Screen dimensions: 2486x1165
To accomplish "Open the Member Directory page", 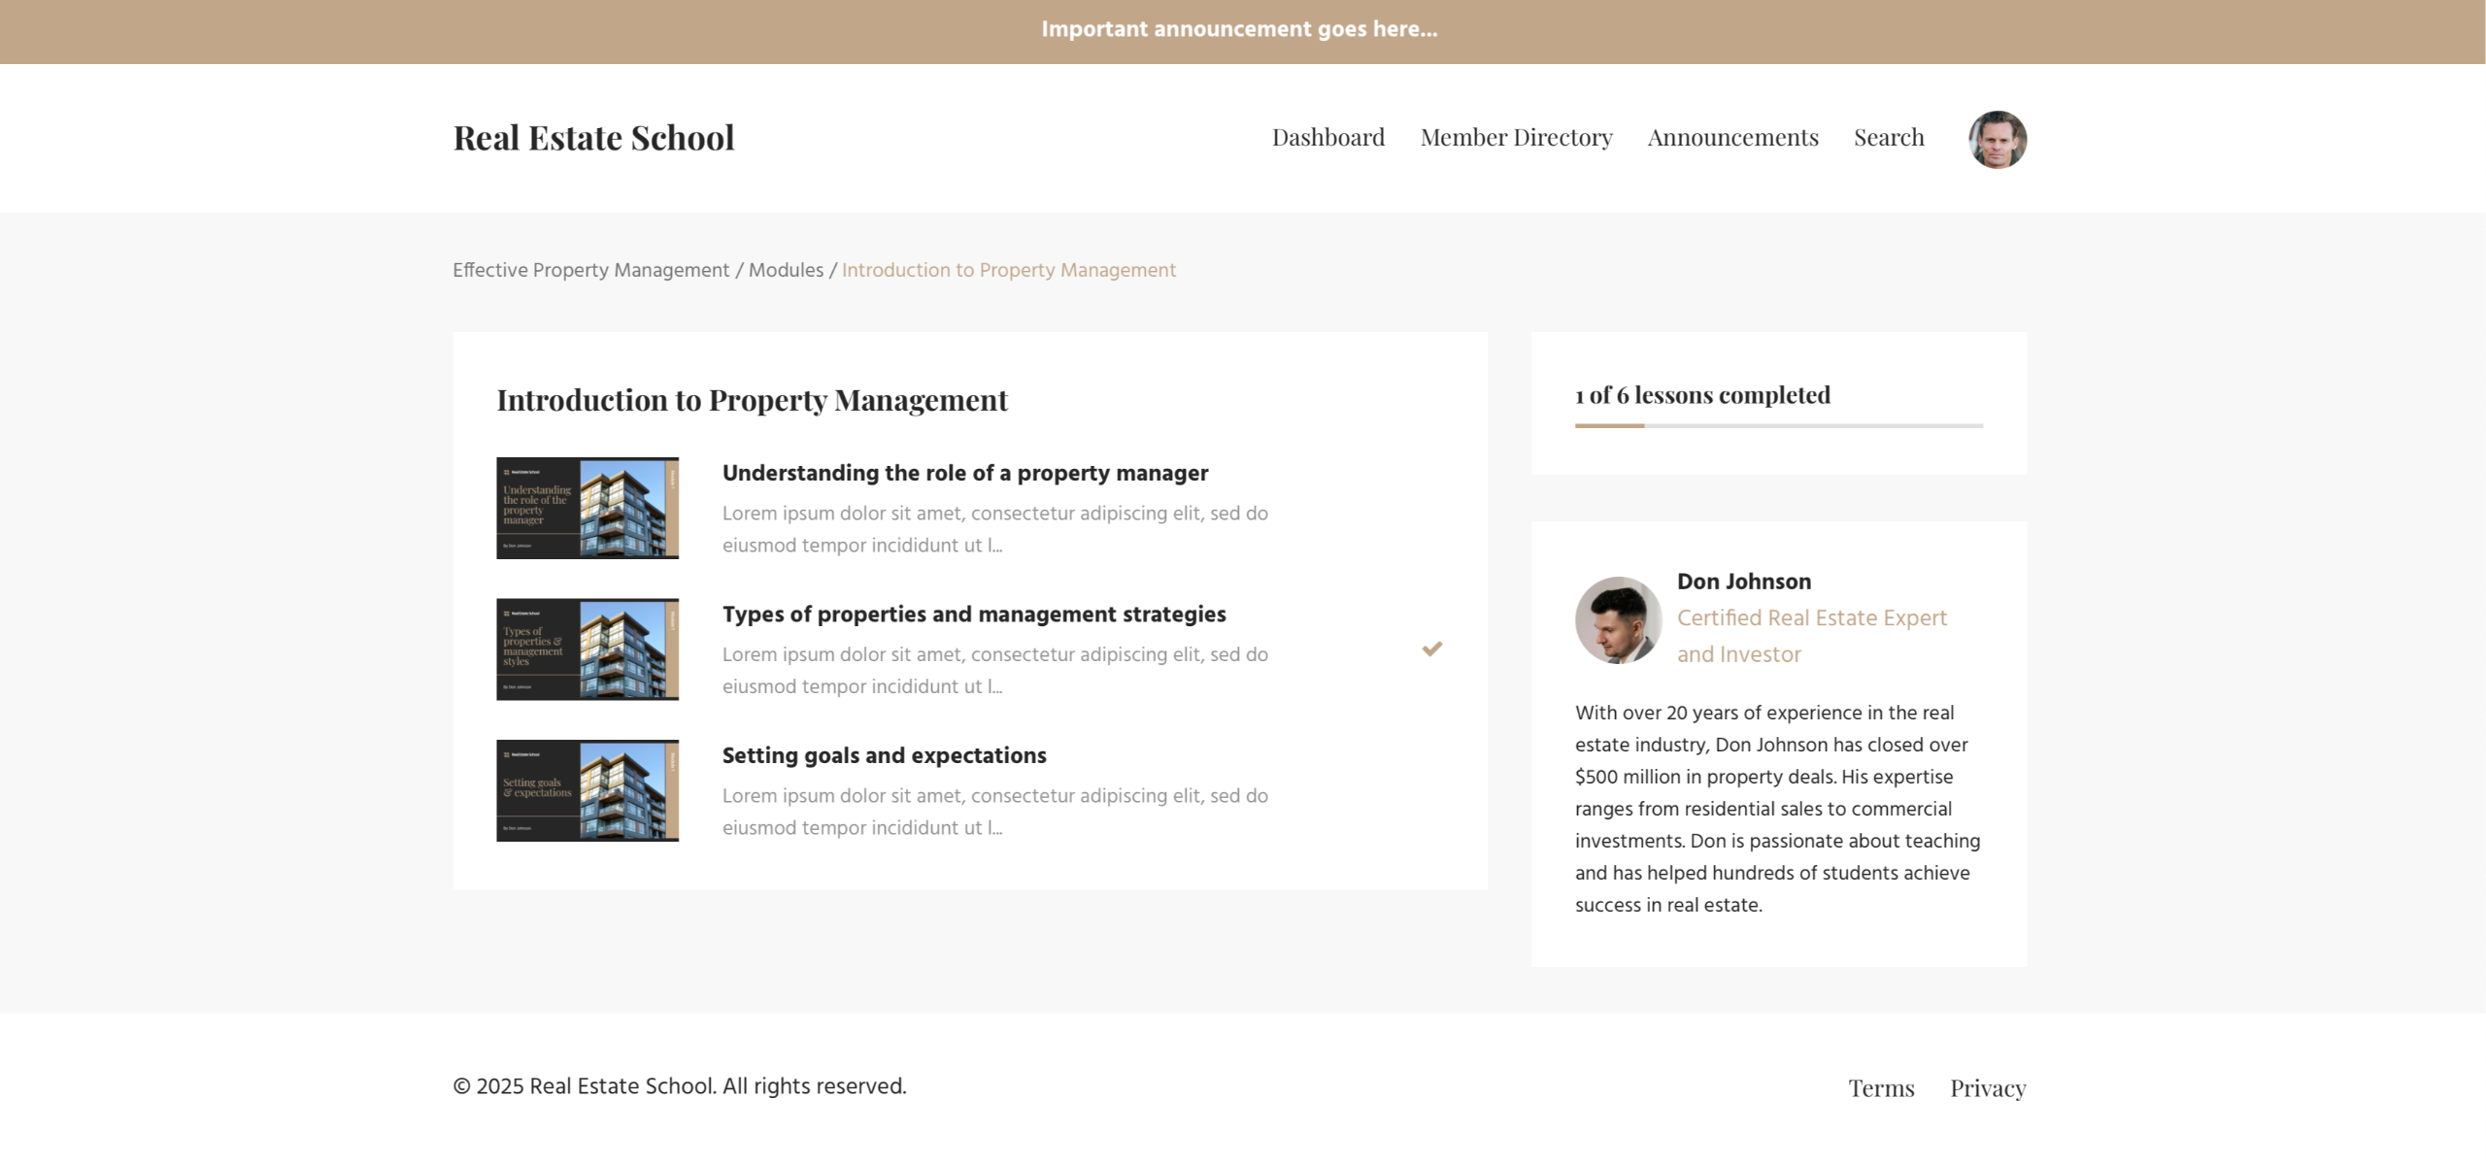I will (1516, 138).
